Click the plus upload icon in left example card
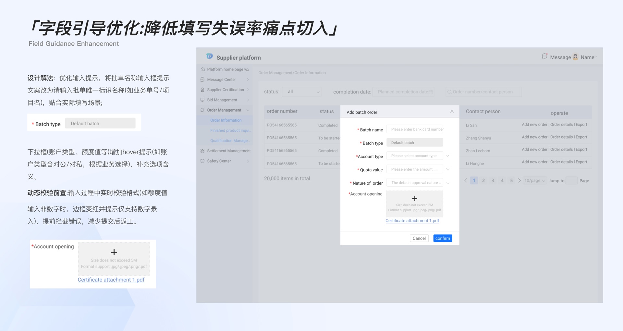The width and height of the screenshot is (623, 331). pyautogui.click(x=114, y=252)
